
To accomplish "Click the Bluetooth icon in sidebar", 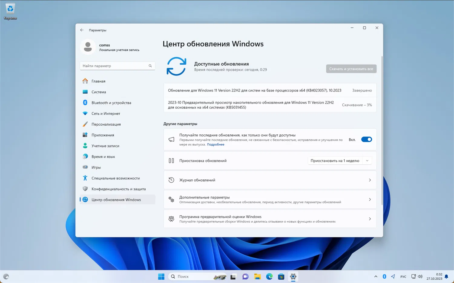I will [x=85, y=103].
